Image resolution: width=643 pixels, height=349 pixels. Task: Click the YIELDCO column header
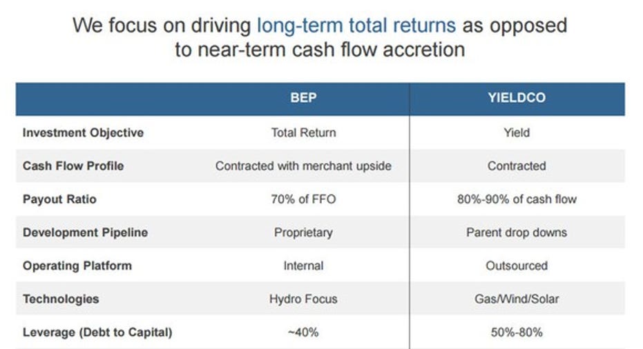tap(517, 98)
